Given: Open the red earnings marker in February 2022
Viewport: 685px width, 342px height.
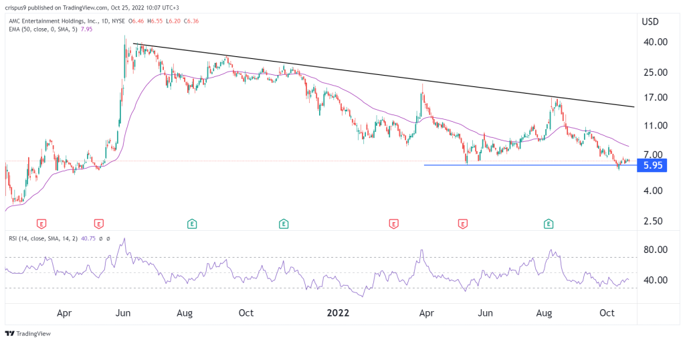Looking at the screenshot, I should [x=393, y=224].
